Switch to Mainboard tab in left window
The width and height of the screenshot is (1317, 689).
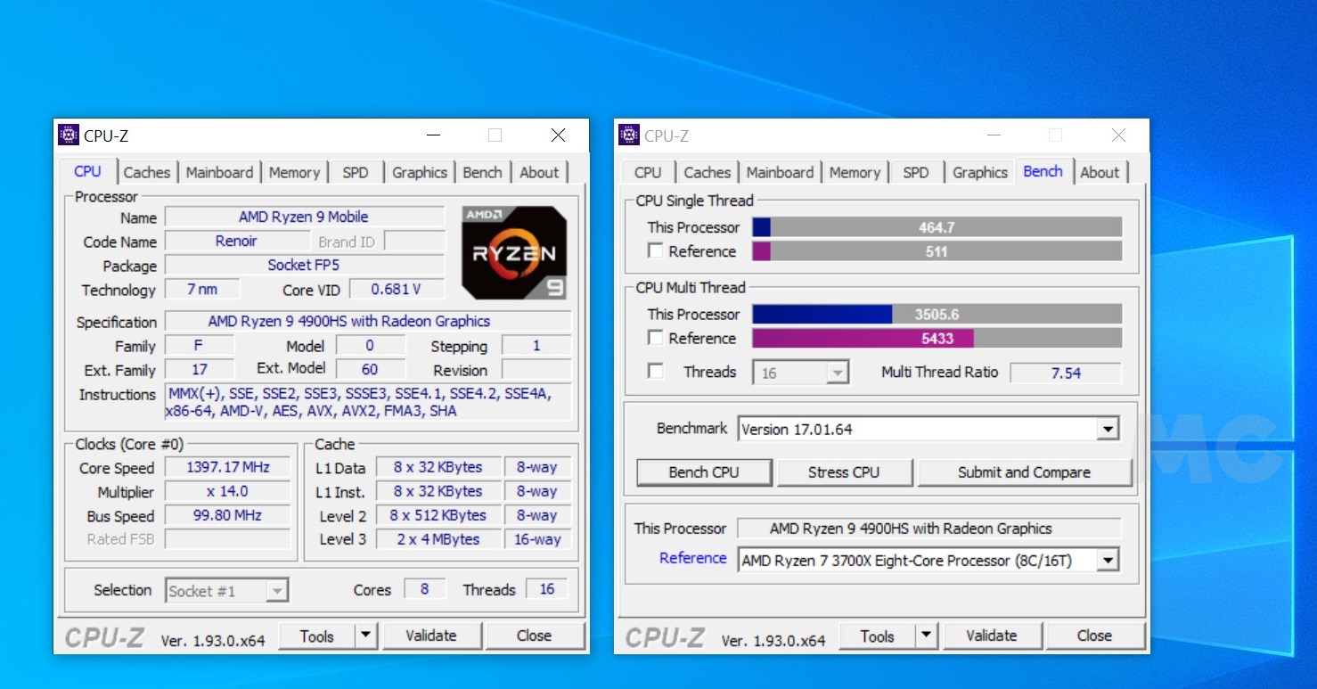(219, 173)
